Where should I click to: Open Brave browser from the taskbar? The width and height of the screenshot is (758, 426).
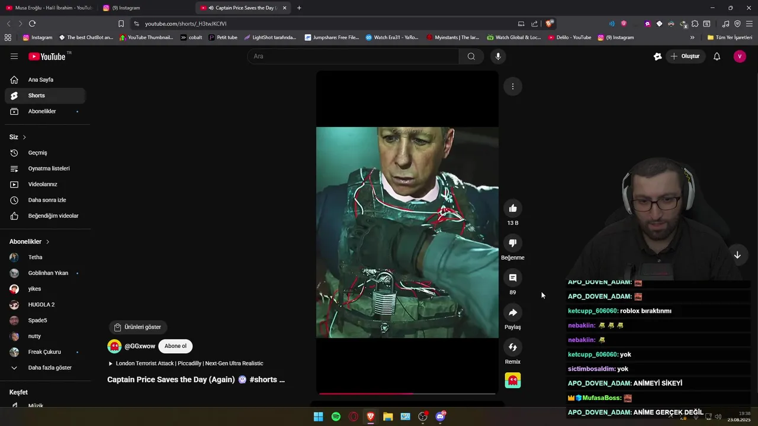[x=371, y=417]
